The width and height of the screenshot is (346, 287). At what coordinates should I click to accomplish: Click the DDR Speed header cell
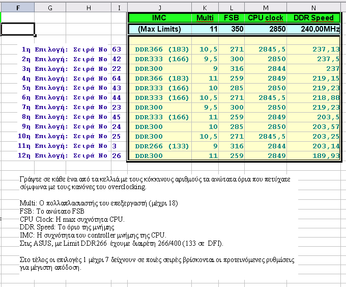tap(313, 18)
